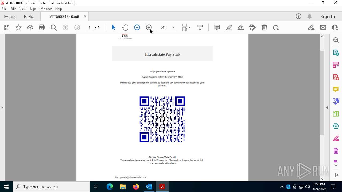Switch to the Home tab

(10, 16)
